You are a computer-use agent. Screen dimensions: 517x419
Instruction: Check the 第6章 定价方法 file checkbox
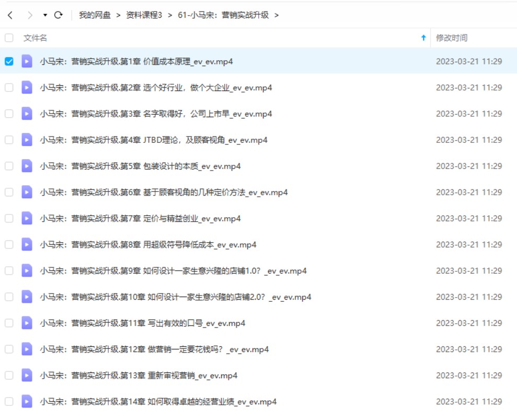pos(9,192)
